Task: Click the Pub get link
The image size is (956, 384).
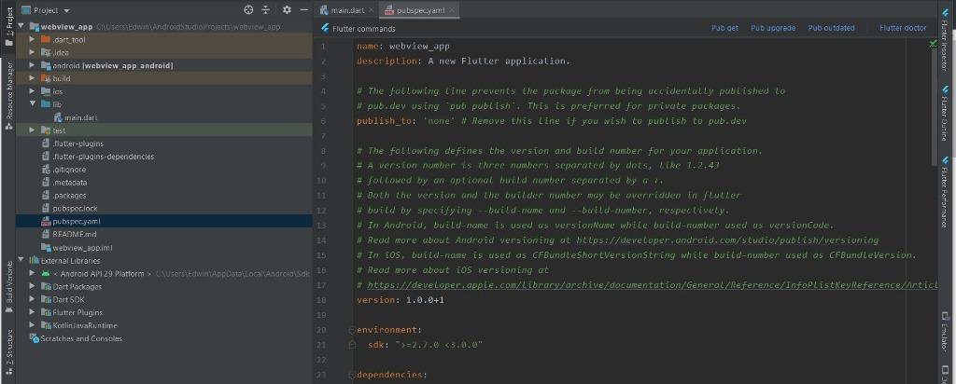Action: [724, 28]
